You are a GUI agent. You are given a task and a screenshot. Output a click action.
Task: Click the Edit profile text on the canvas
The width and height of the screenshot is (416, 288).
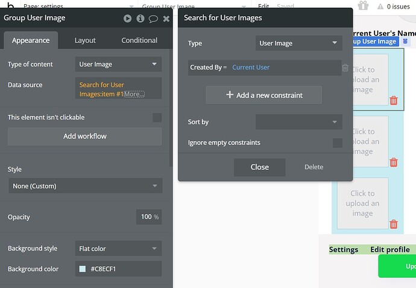click(x=390, y=250)
